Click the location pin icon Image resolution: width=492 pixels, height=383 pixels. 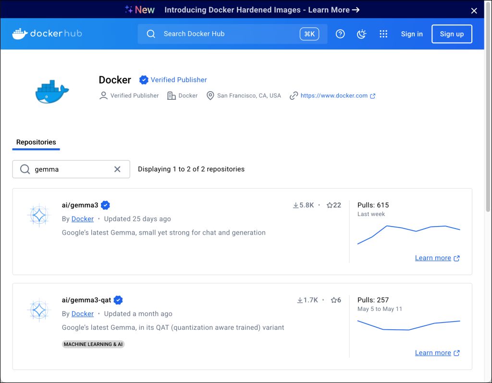click(x=210, y=96)
